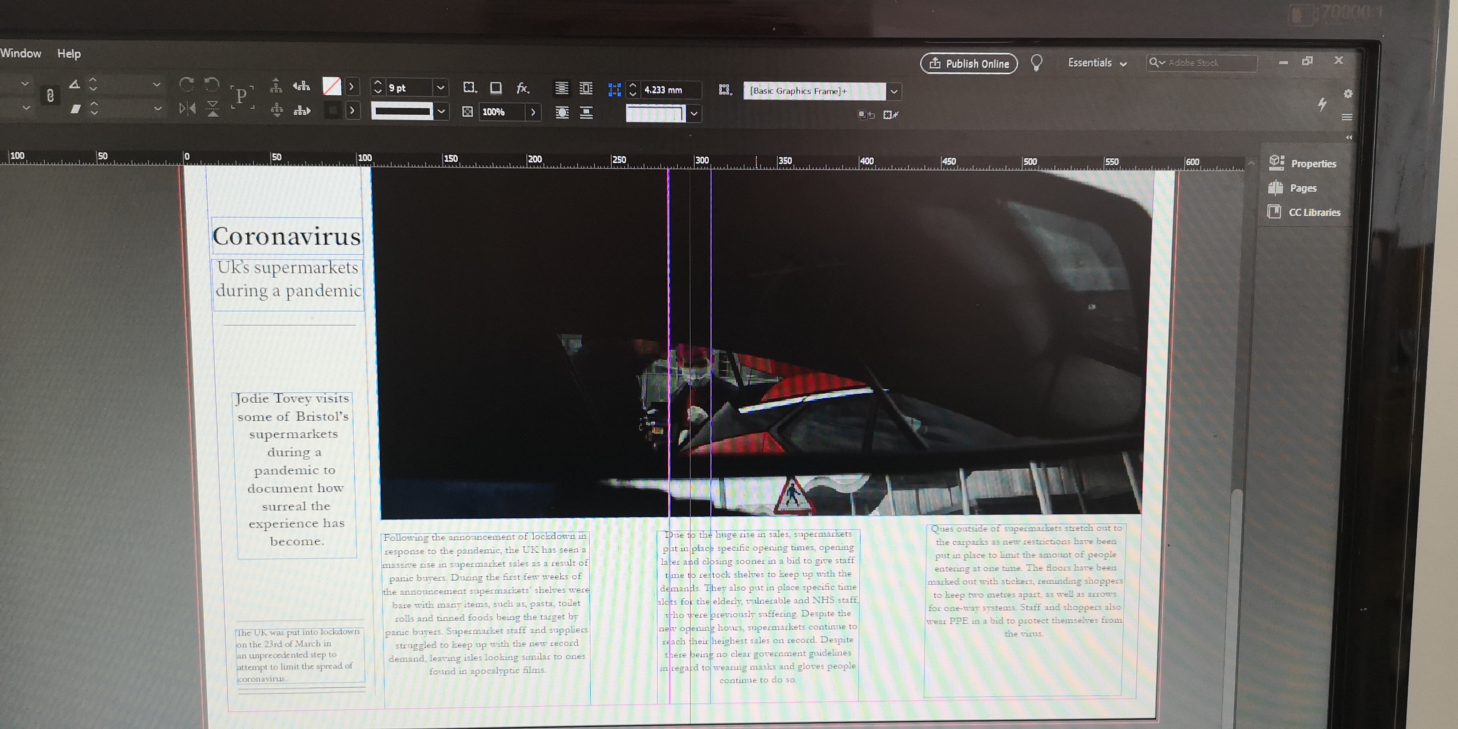
Task: Click the fill color none swatch
Action: (x=332, y=87)
